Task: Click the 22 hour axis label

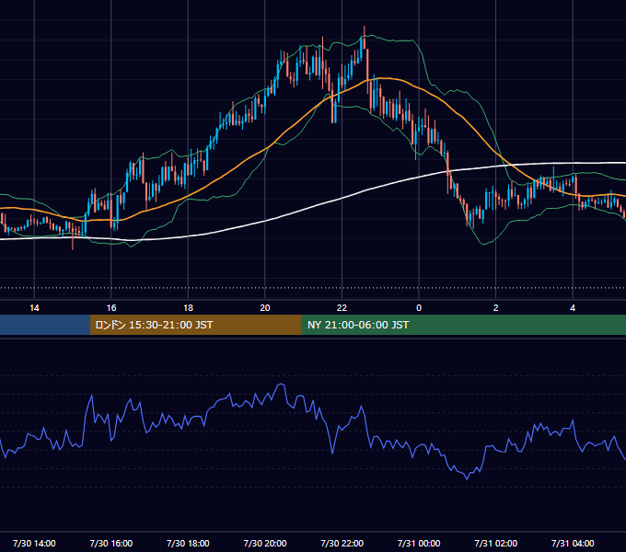Action: pyautogui.click(x=342, y=308)
